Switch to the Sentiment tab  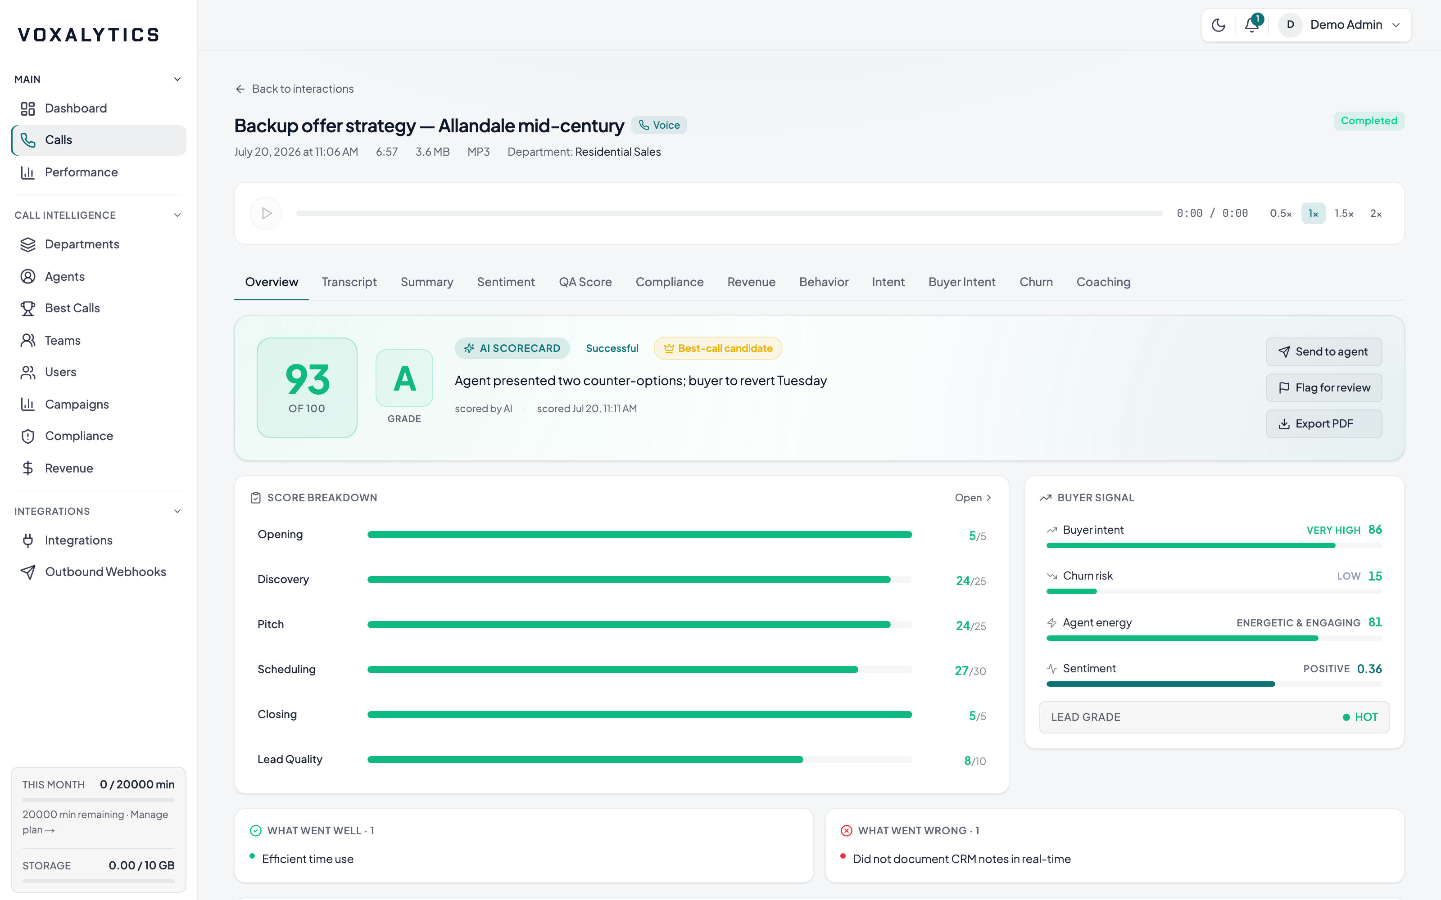(x=506, y=282)
